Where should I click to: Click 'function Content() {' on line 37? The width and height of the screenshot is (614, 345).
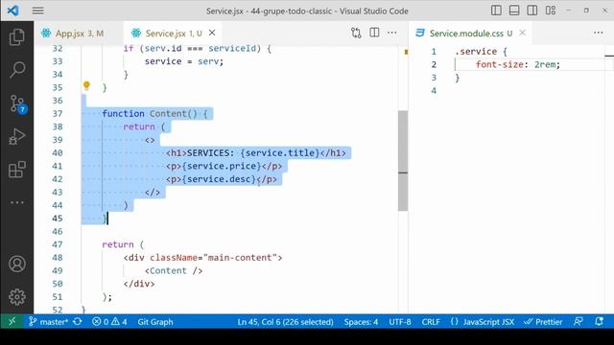pos(154,114)
